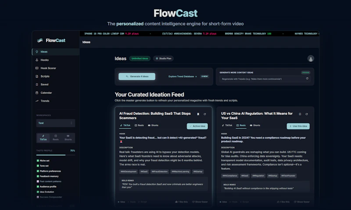Open the Test workspace dropdown

56,123
